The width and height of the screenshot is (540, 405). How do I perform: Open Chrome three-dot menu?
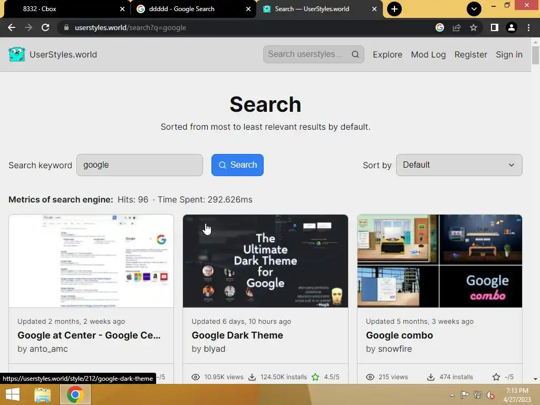pos(528,27)
